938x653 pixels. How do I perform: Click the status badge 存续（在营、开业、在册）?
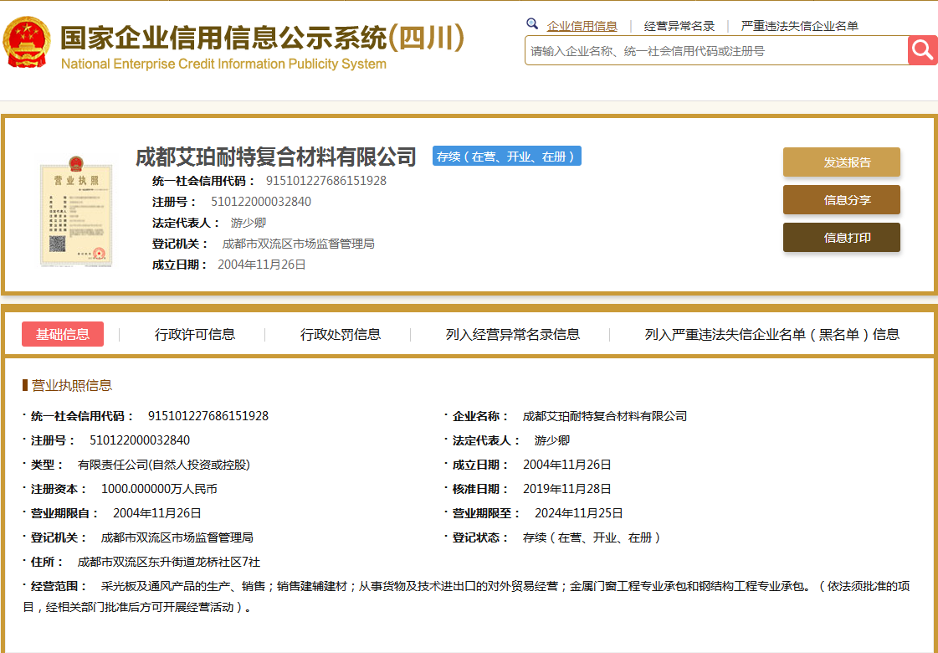(506, 156)
